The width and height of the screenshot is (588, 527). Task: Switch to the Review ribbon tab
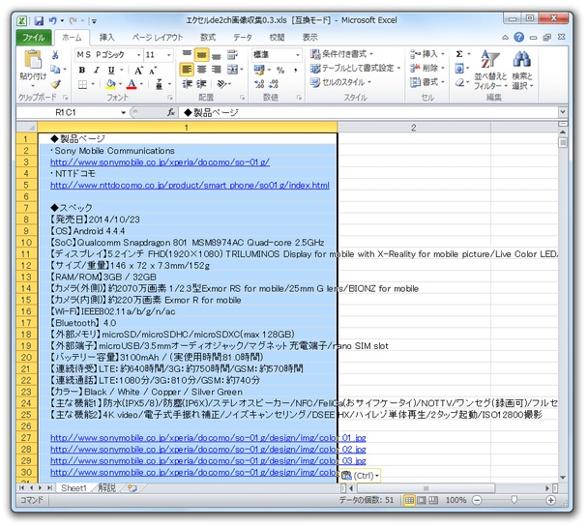(278, 38)
